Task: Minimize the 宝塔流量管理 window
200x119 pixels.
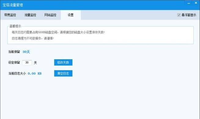Action: coord(189,3)
